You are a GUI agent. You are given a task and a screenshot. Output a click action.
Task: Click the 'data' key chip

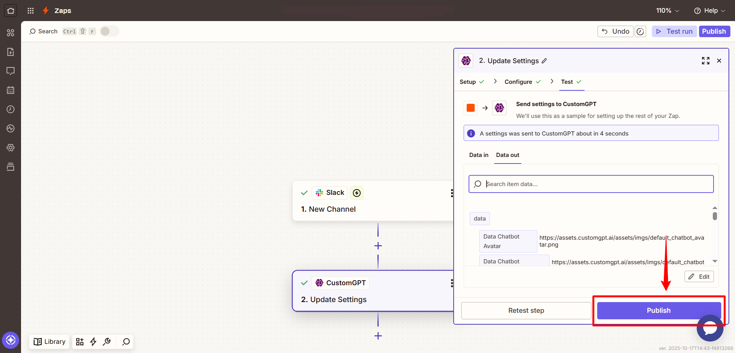pos(480,219)
